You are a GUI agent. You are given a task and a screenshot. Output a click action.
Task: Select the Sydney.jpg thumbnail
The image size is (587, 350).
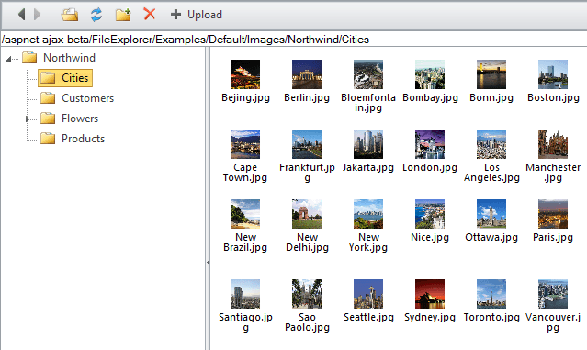click(430, 294)
